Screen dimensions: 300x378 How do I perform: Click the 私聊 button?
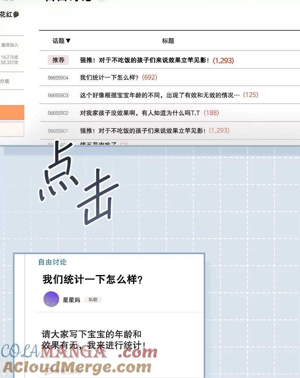click(x=93, y=299)
